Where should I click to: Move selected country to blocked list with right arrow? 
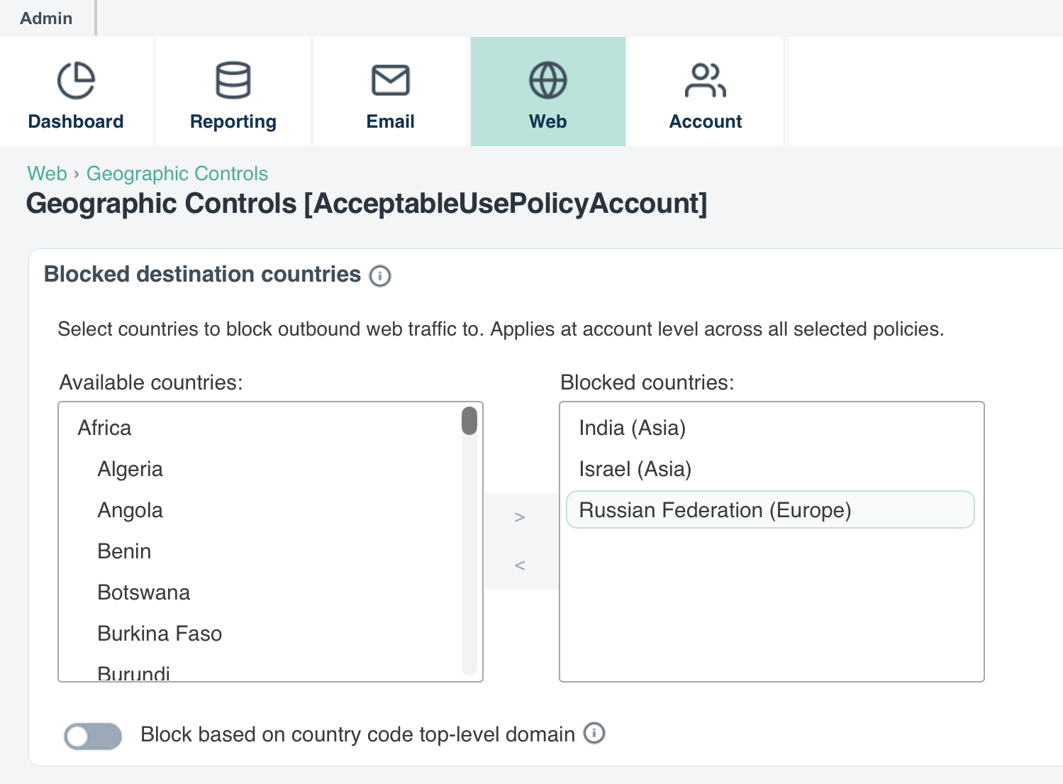pos(520,517)
